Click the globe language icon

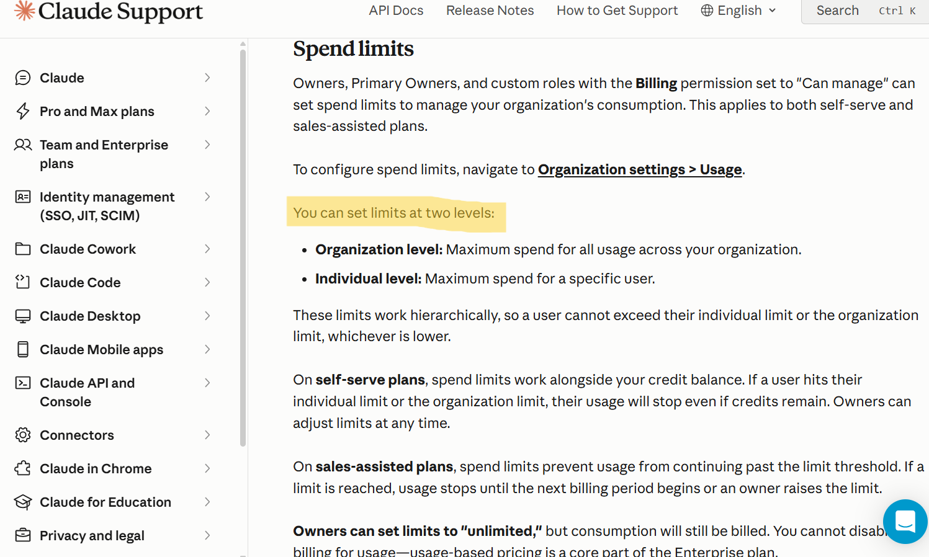pyautogui.click(x=707, y=11)
